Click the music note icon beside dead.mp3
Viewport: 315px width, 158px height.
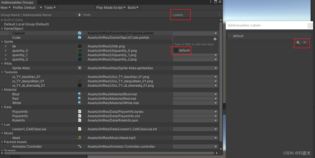(x=80, y=138)
